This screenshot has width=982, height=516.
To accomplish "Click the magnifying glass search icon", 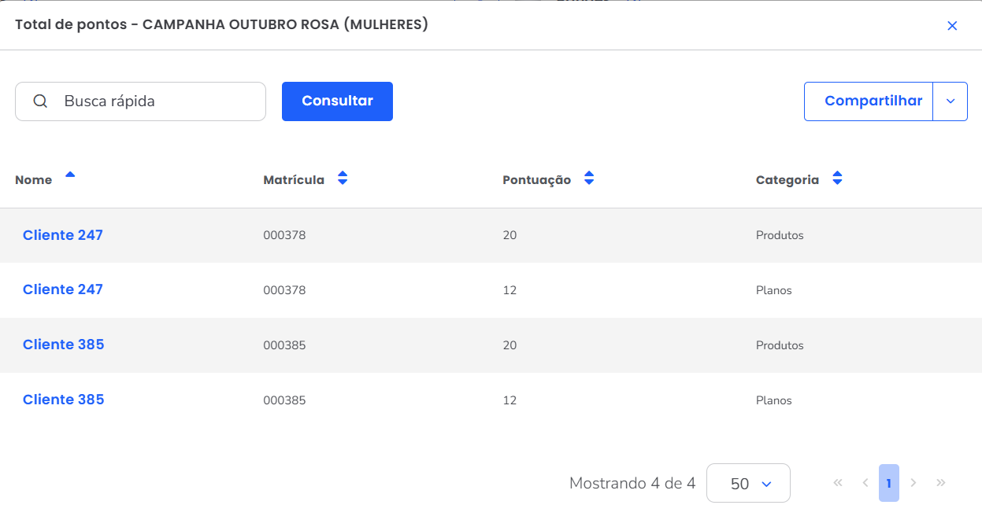I will click(40, 101).
